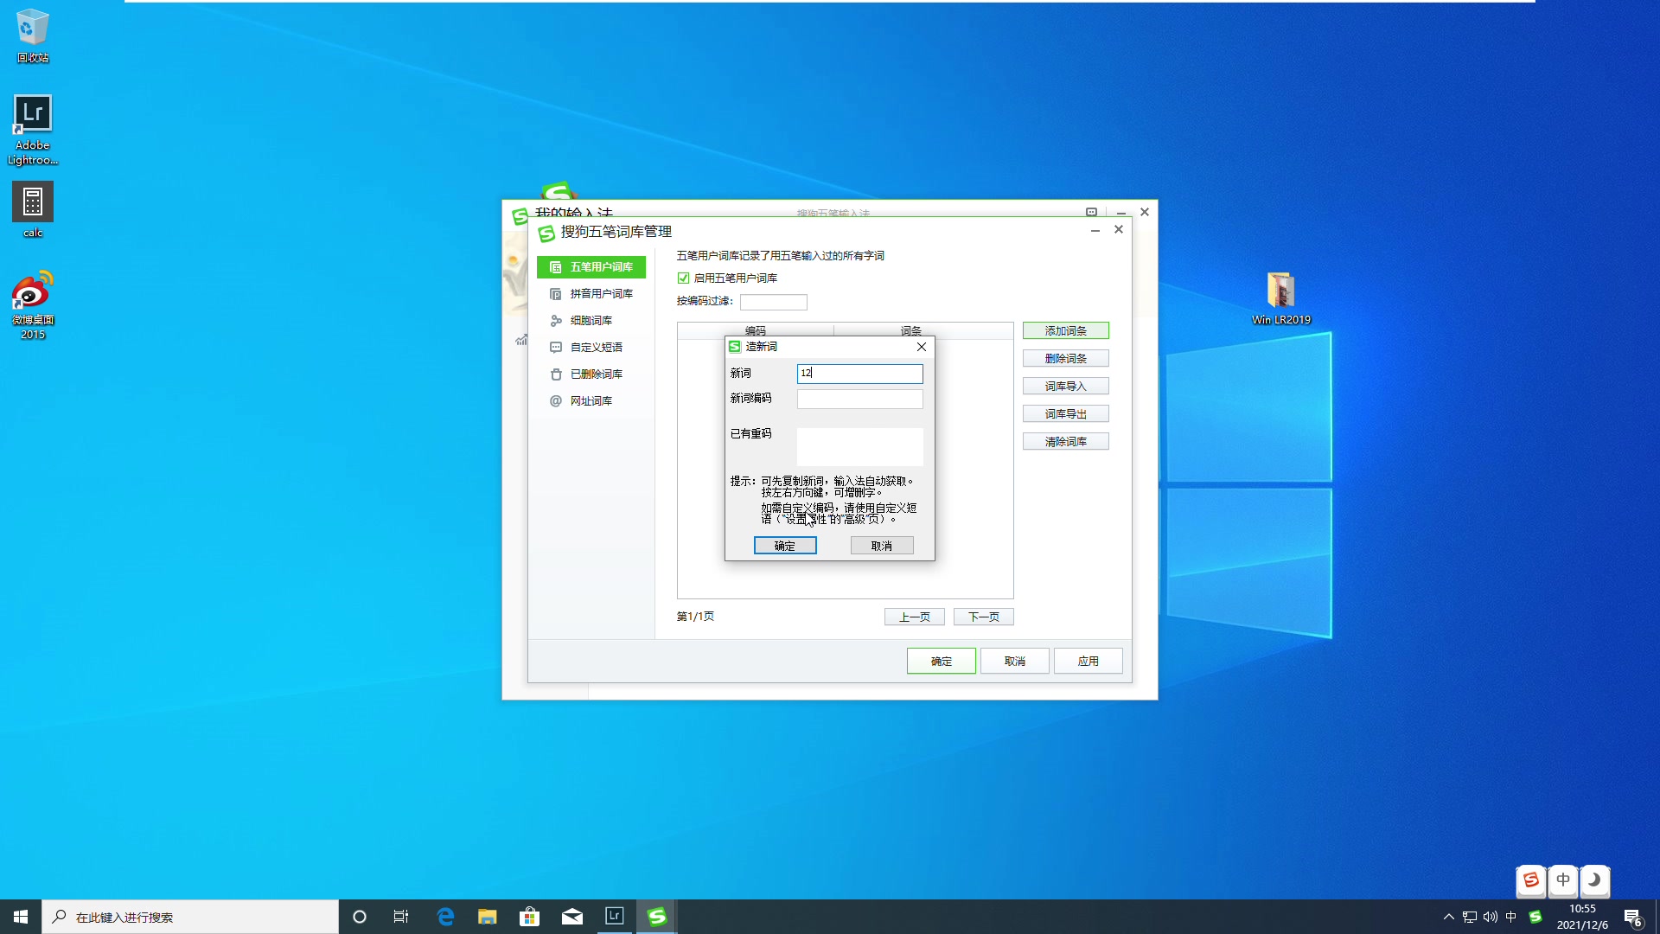Expand hidden system tray icons

tap(1449, 917)
